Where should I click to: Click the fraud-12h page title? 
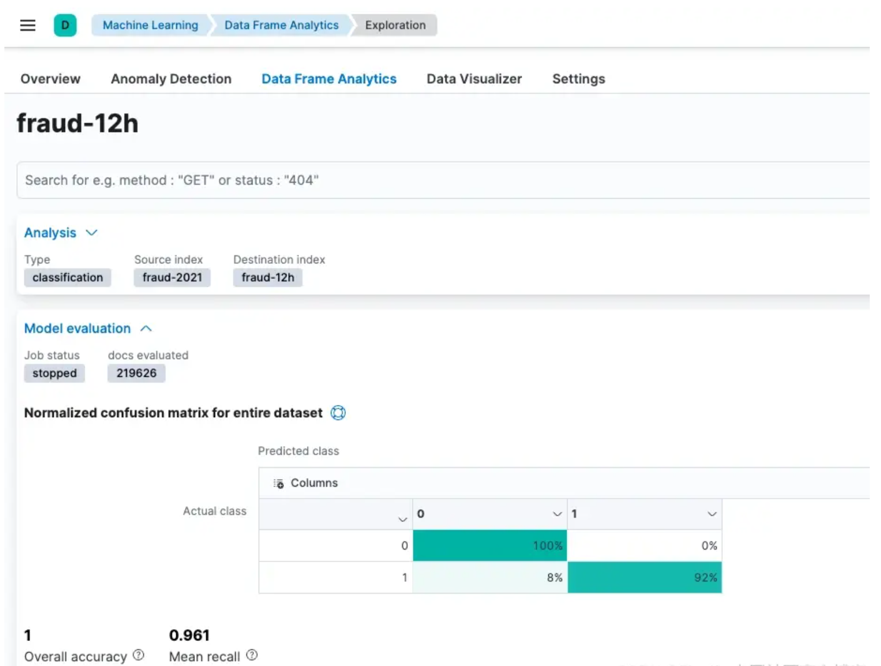tap(78, 123)
